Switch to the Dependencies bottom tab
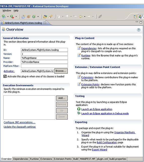The width and height of the screenshot is (144, 162). [x=21, y=159]
